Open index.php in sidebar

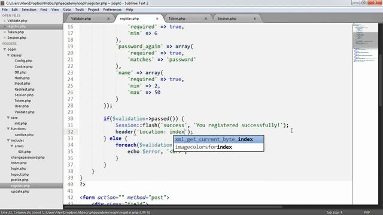click(x=19, y=163)
